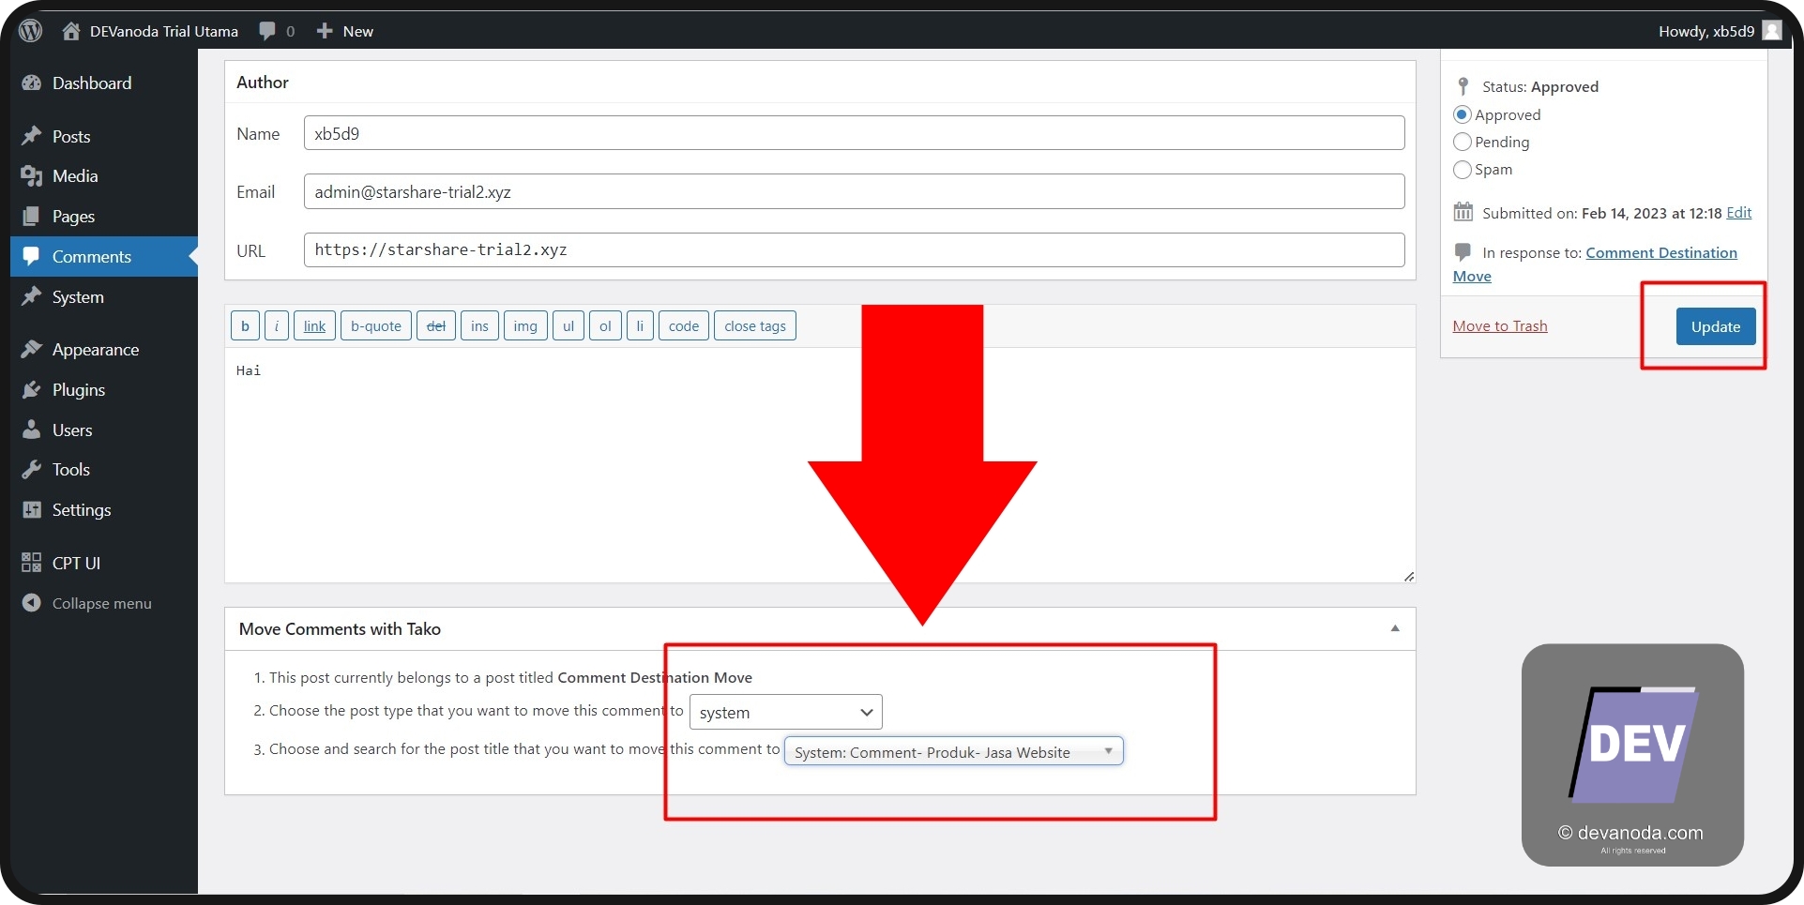Insert a del strikethrough tag
This screenshot has height=905, width=1804.
click(x=436, y=325)
